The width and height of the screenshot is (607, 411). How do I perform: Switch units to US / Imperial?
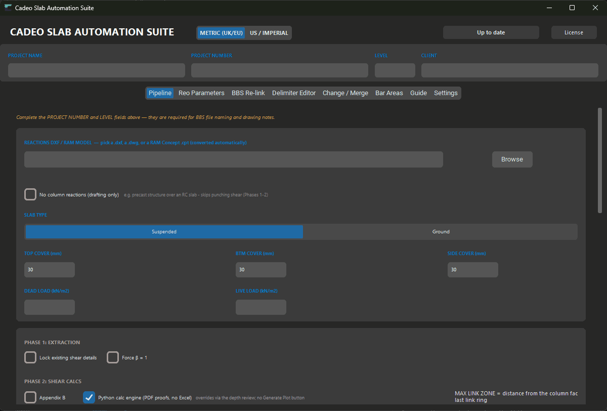268,33
